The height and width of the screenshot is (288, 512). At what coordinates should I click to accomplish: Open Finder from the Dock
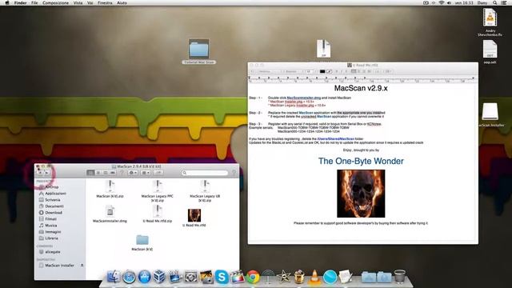pyautogui.click(x=114, y=277)
